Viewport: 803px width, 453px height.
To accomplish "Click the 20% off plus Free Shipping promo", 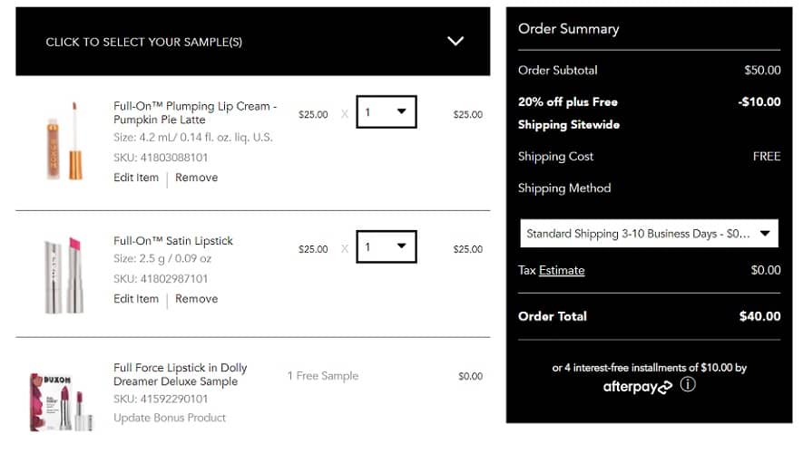I will (568, 113).
